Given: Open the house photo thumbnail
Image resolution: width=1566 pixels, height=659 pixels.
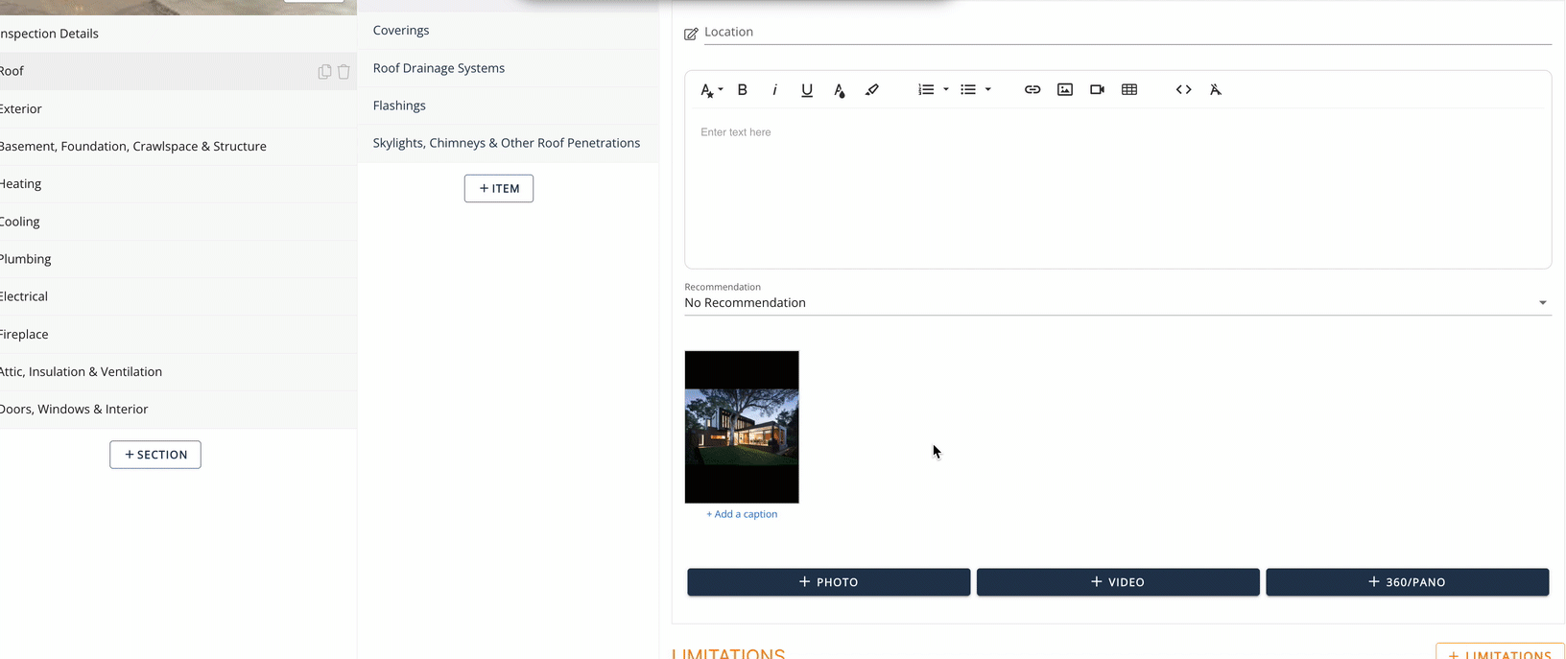Looking at the screenshot, I should [742, 427].
